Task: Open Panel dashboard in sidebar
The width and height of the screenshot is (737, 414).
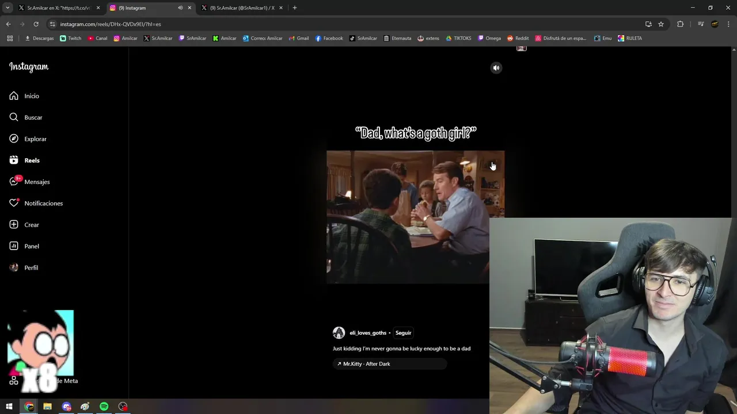Action: [24, 246]
